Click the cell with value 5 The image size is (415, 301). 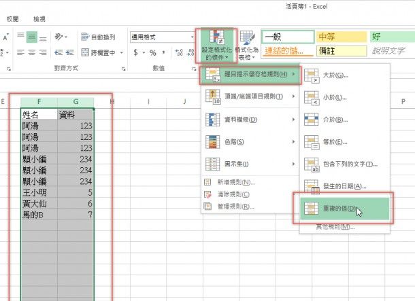[x=76, y=192]
